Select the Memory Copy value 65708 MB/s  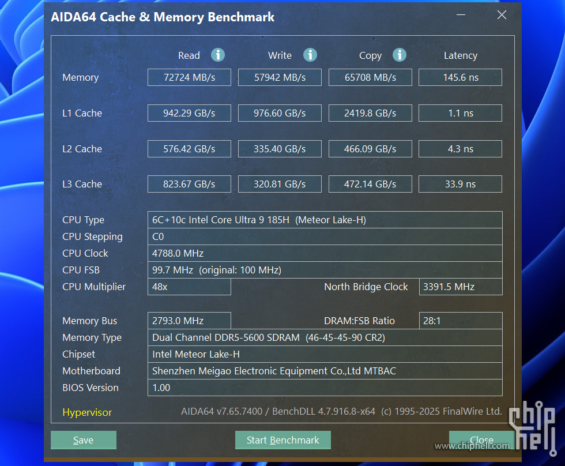(370, 77)
